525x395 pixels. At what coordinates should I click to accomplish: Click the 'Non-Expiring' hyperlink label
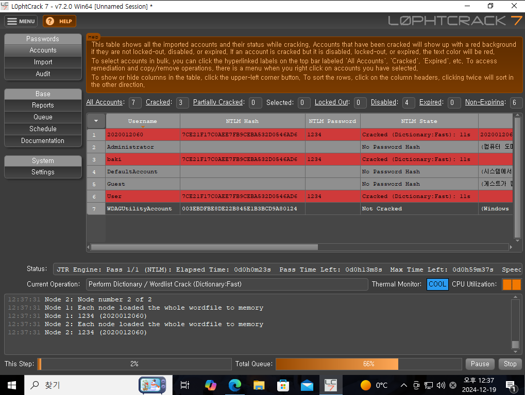tap(484, 102)
